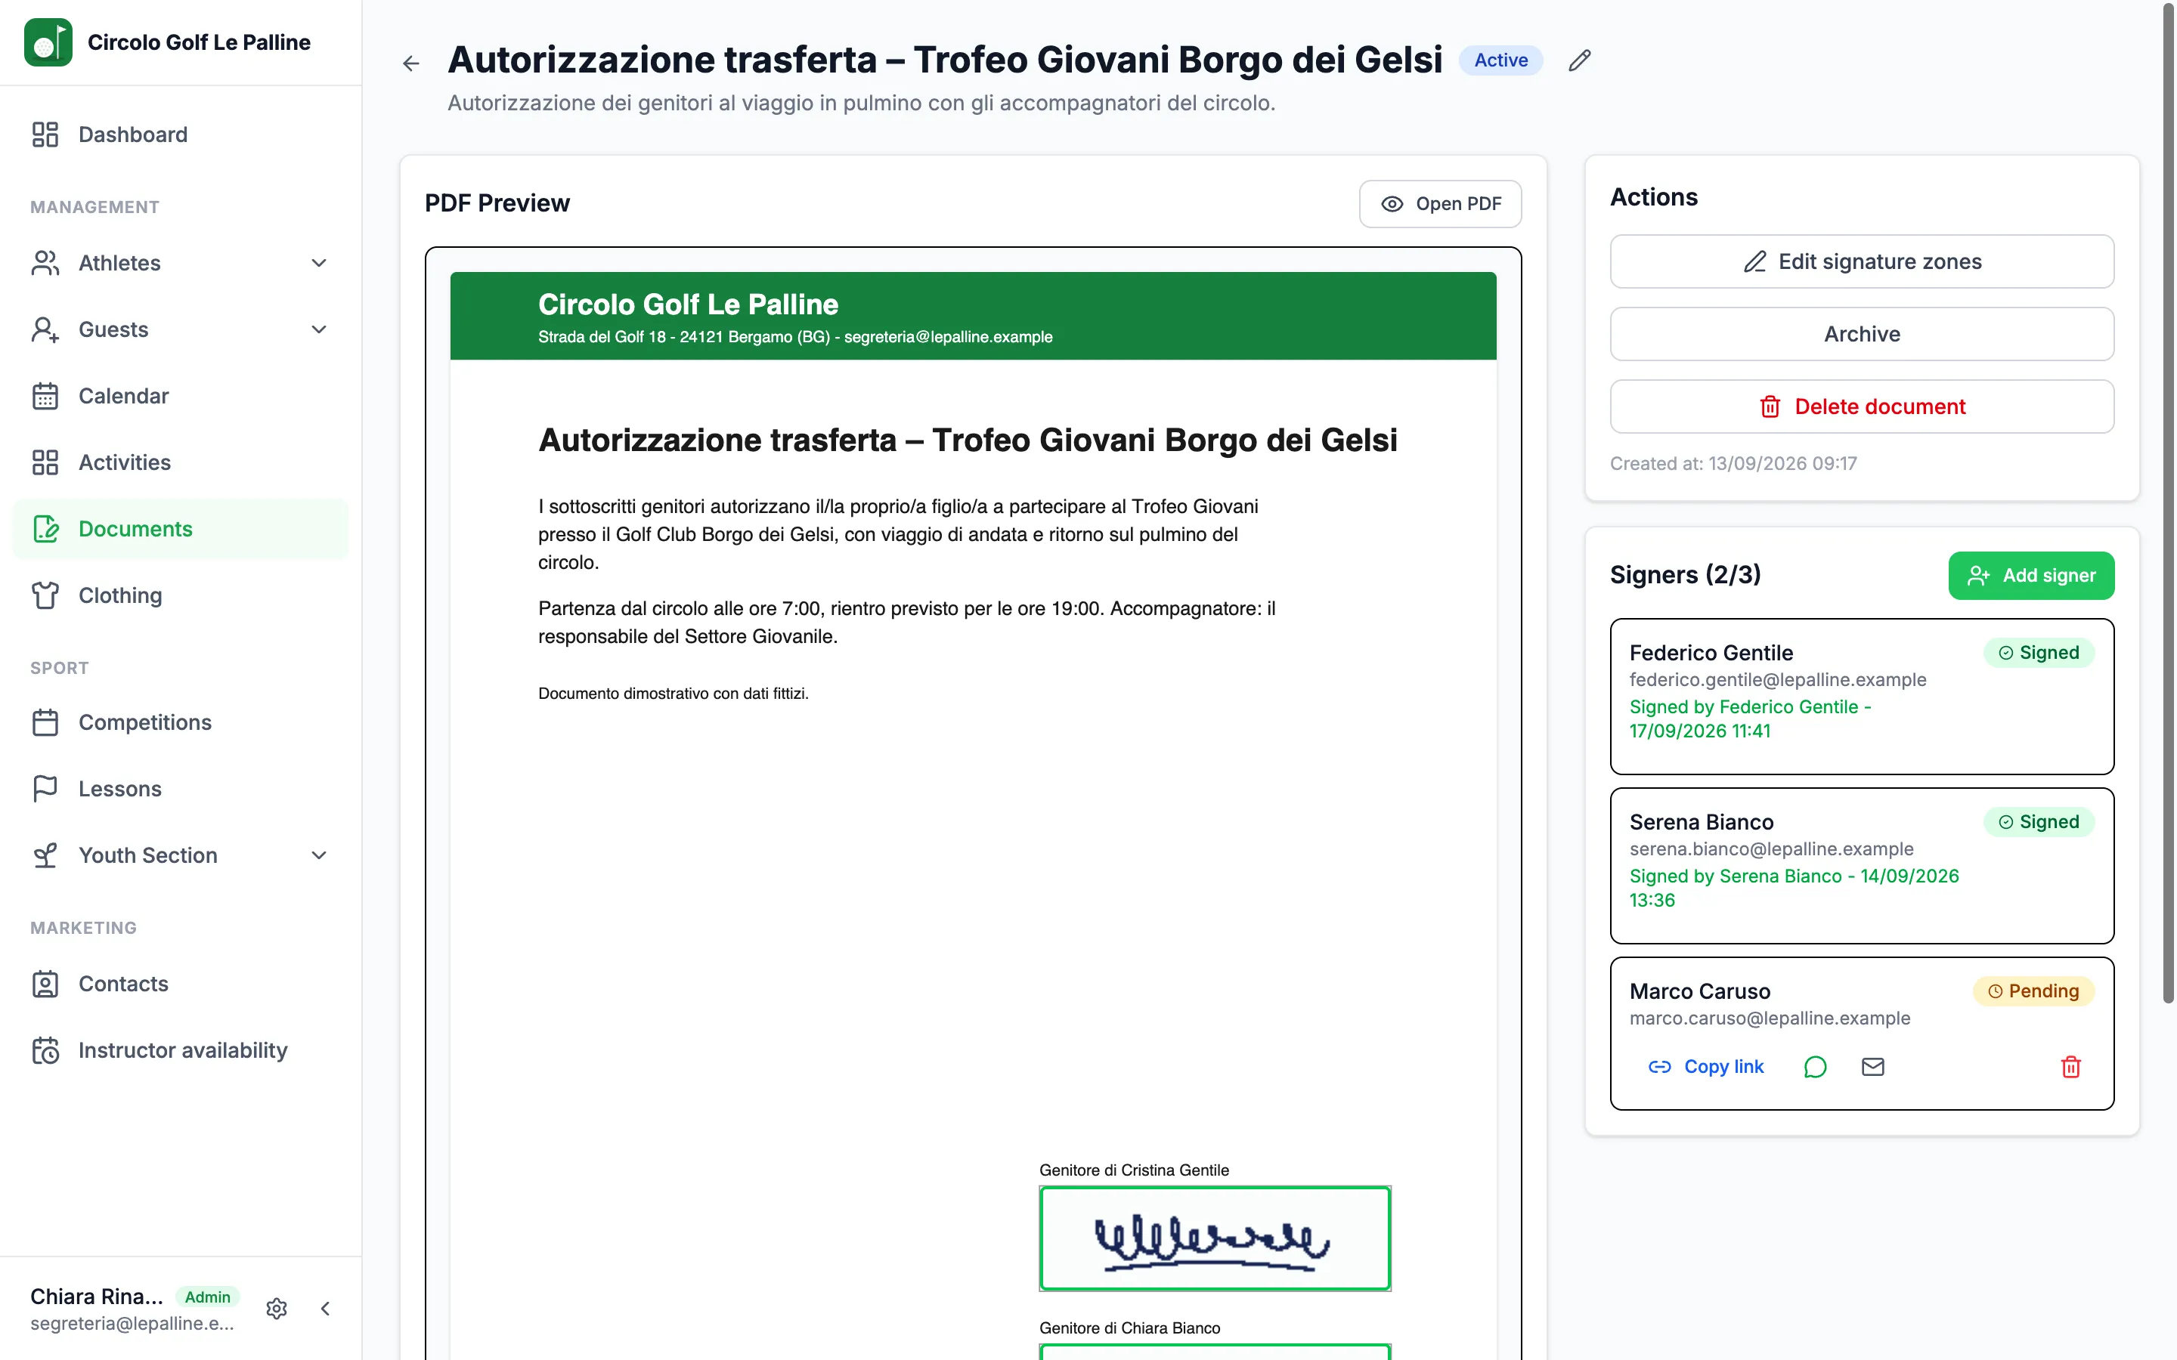
Task: Click the 'Signers (2/3)' heading
Action: (x=1685, y=575)
